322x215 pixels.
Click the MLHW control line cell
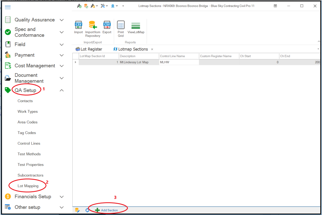click(x=179, y=62)
